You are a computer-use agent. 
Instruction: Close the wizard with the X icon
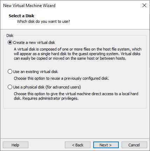(x=144, y=5)
